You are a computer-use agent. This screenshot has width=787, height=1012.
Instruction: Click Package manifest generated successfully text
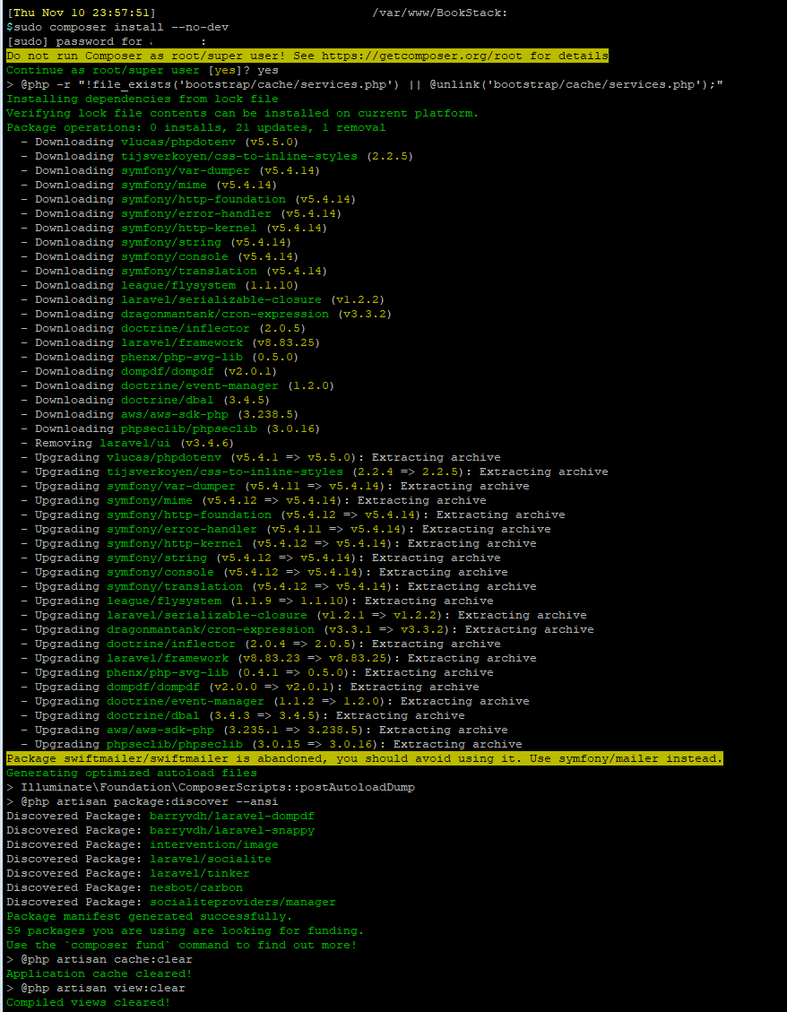[149, 916]
